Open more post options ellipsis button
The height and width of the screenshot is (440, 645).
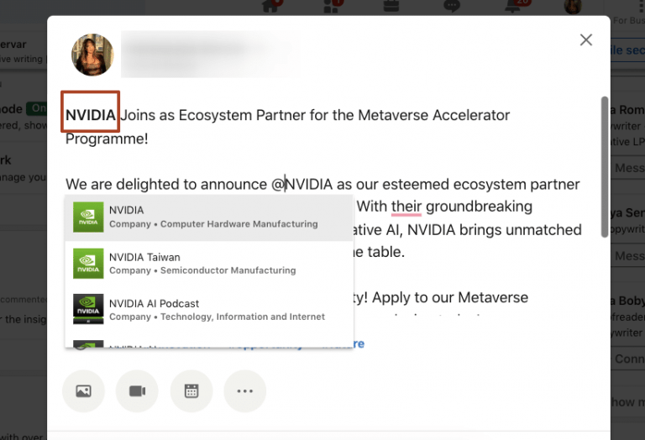tap(244, 390)
